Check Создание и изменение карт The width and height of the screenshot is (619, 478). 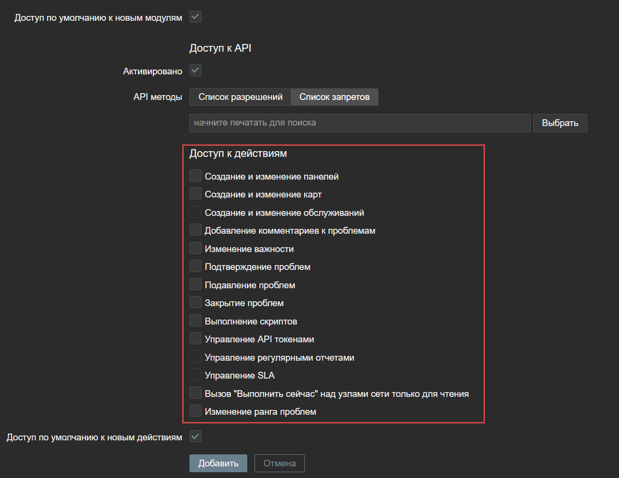(x=195, y=194)
